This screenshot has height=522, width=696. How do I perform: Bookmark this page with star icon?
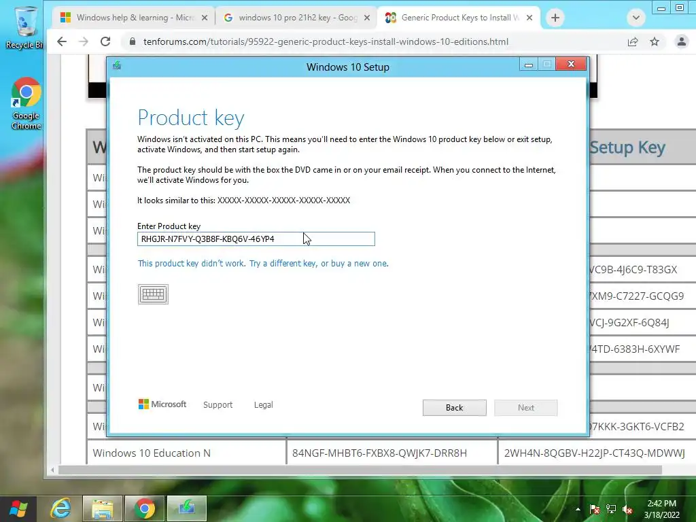655,41
